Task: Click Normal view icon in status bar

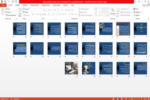Action: click(113, 99)
